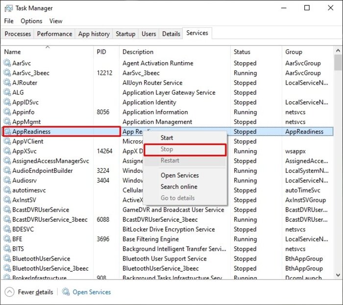Click the AssignedAccessManagerSvc gear icon
The width and height of the screenshot is (343, 305).
(x=7, y=161)
